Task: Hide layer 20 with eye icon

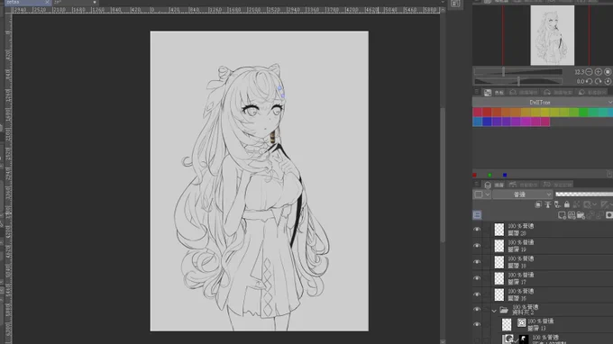Action: (477, 230)
